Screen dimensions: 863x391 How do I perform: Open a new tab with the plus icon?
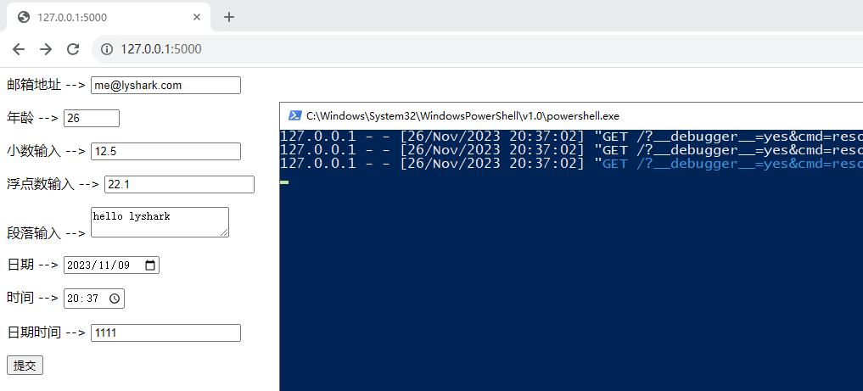(229, 17)
